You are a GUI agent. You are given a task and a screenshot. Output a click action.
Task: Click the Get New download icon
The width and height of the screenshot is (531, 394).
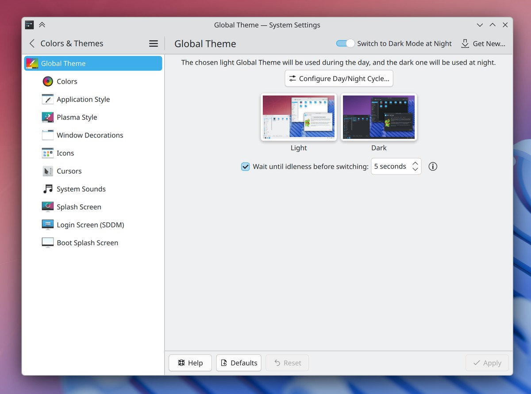(x=464, y=43)
